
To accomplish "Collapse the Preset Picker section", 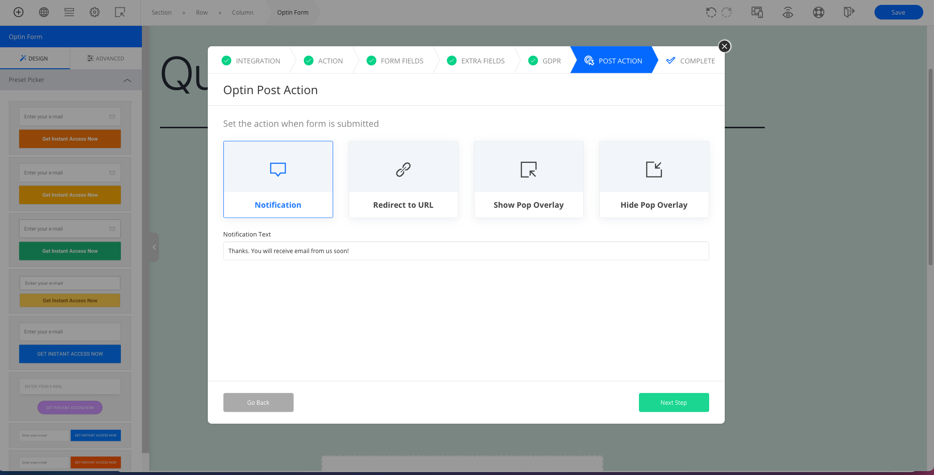I will 127,80.
